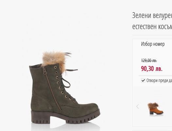
Task: Click the fur collar on orange thumbnail
Action: tap(153, 105)
